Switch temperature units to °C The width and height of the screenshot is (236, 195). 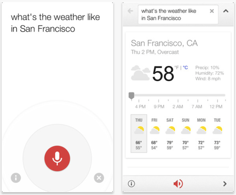185,68
